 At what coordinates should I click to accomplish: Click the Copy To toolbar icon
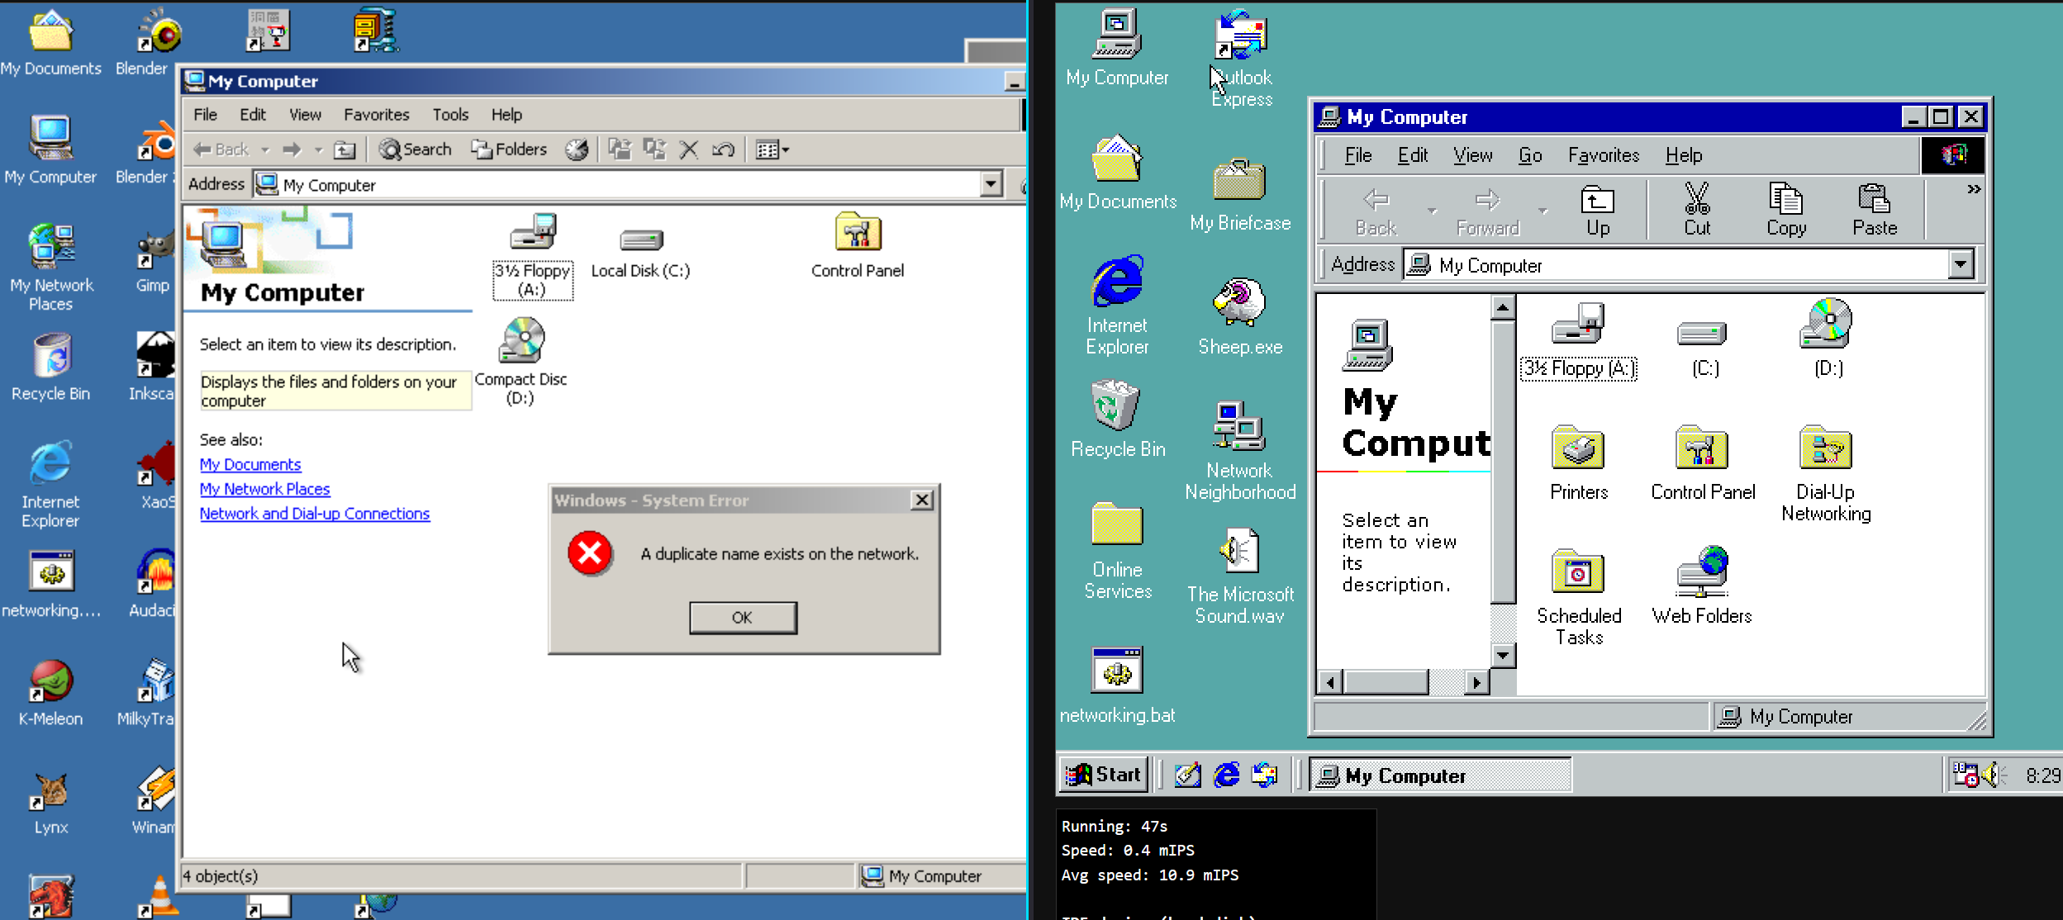tap(654, 149)
